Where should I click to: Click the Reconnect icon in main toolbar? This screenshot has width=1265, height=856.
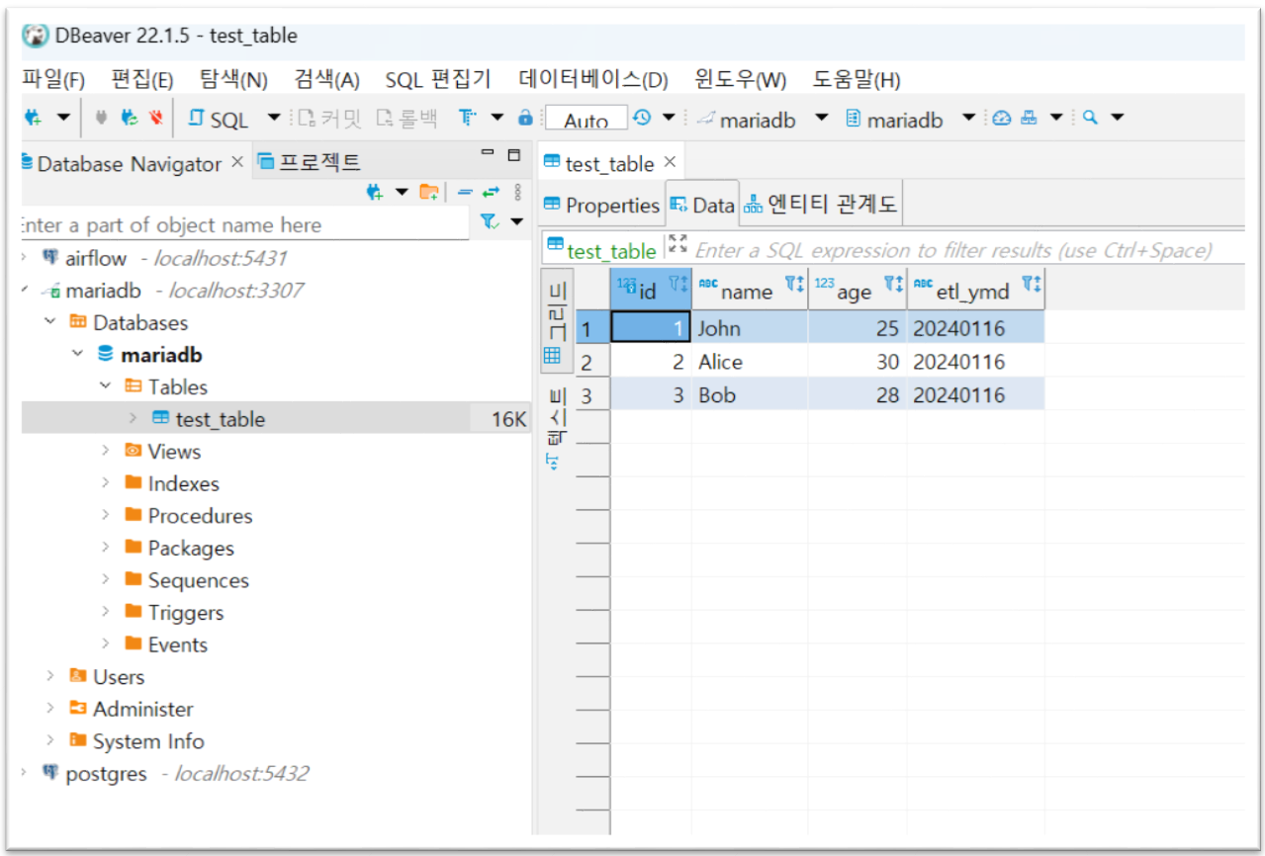coord(129,118)
